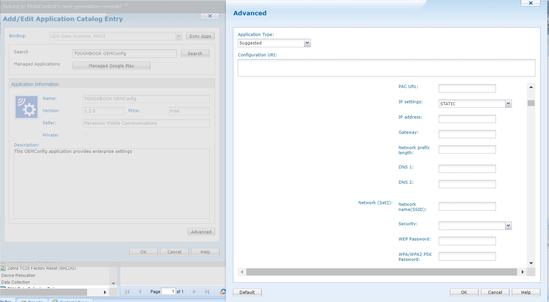The image size is (549, 302).
Task: Click into the Configuration URI text box
Action: (386, 68)
